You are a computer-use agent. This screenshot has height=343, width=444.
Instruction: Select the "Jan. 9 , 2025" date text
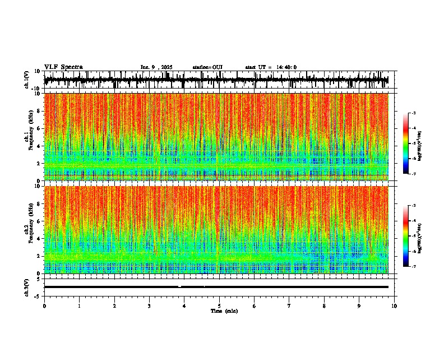pyautogui.click(x=156, y=67)
